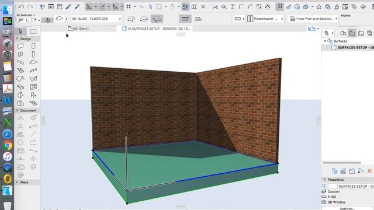Viewport: 374px width, 210px height.
Task: Select the Beam tool
Action: click(20, 62)
